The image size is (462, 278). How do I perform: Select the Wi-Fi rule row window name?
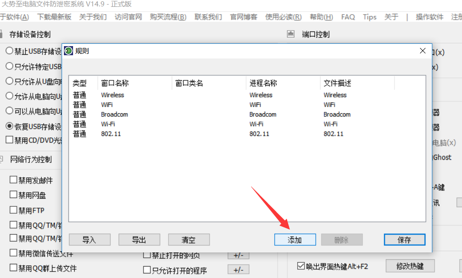[x=108, y=124]
